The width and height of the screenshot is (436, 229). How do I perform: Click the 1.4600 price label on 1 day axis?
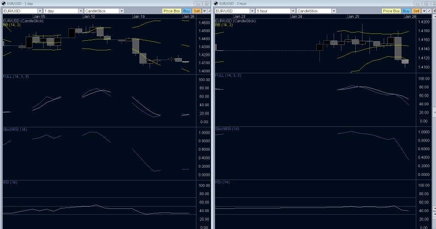pos(204,23)
